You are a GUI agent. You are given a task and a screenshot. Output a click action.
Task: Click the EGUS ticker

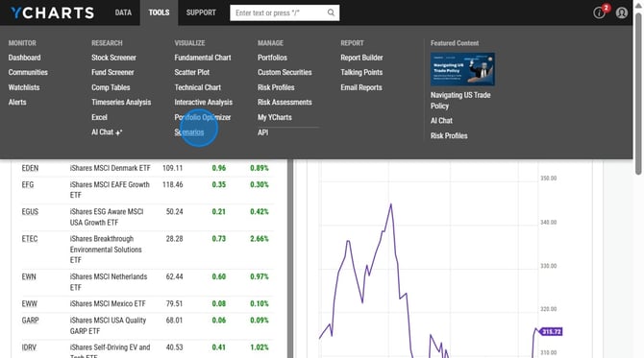30,211
